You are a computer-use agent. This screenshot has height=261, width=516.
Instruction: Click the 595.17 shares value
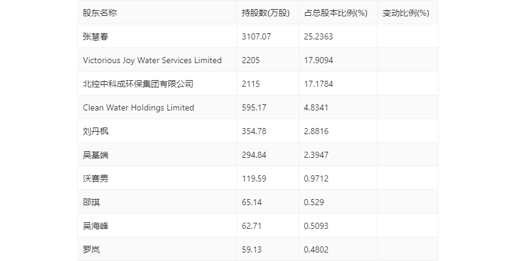(254, 107)
